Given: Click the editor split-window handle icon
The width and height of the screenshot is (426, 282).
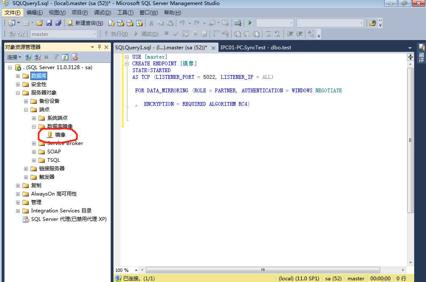Looking at the screenshot, I should (410, 57).
